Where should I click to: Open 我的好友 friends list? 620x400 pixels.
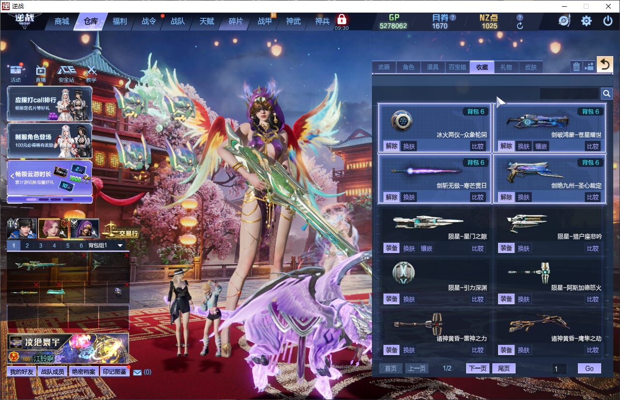22,372
